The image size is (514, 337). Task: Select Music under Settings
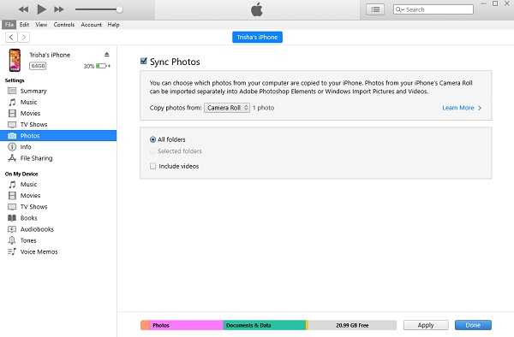[x=58, y=102]
